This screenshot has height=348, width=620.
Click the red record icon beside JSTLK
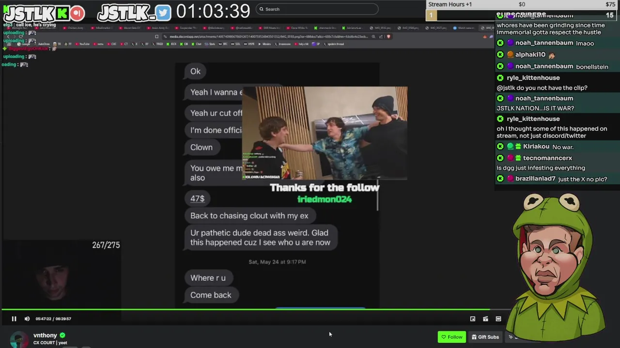pos(77,13)
